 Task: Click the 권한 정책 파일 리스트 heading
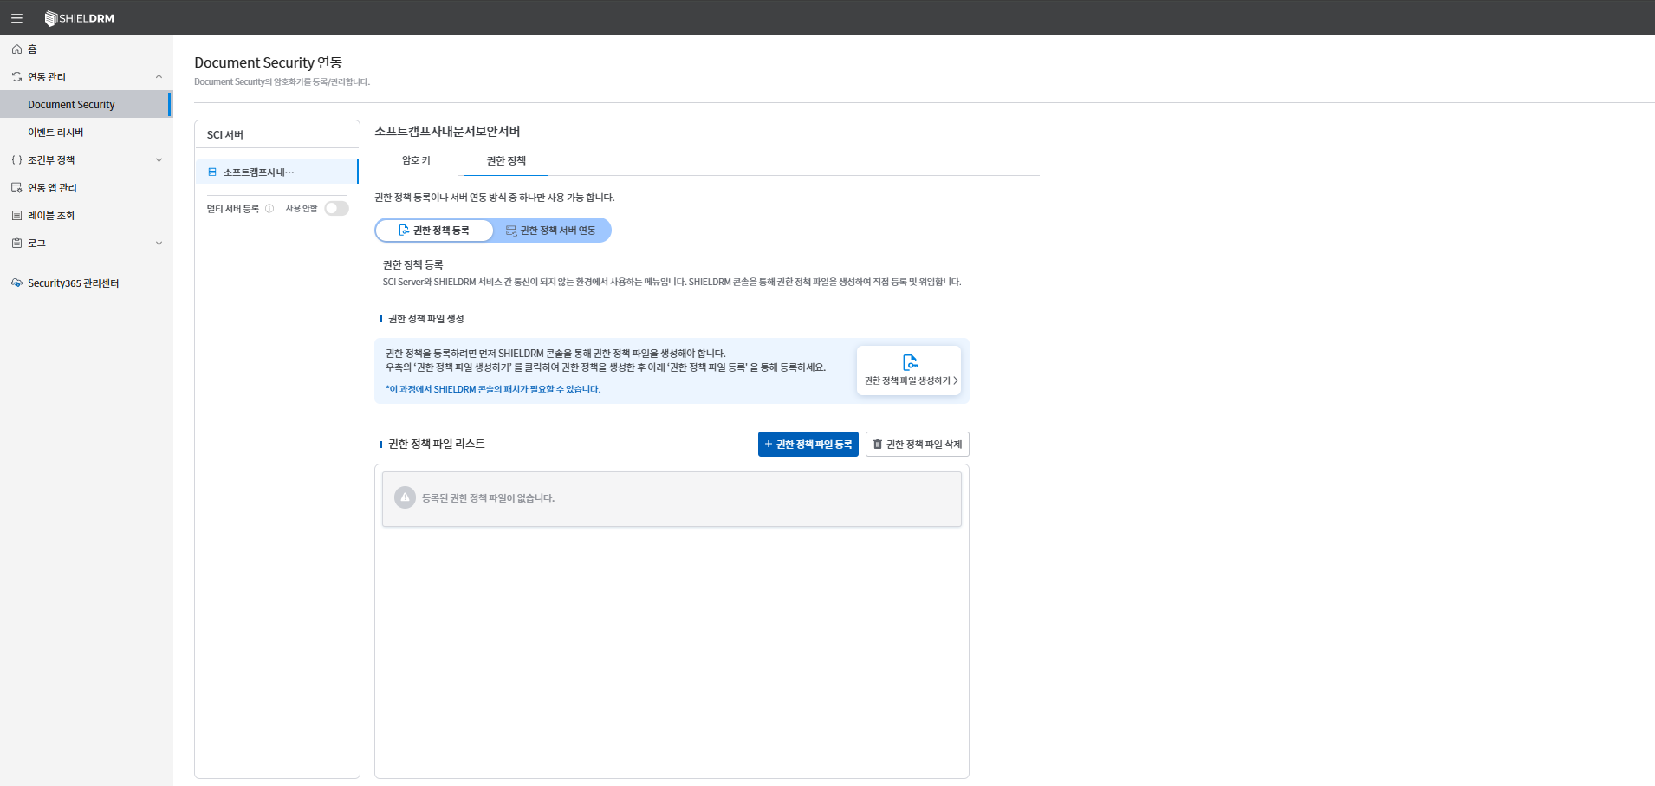437,444
